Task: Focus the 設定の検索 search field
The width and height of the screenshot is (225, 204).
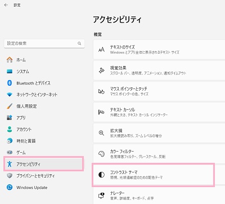Action: coord(44,43)
